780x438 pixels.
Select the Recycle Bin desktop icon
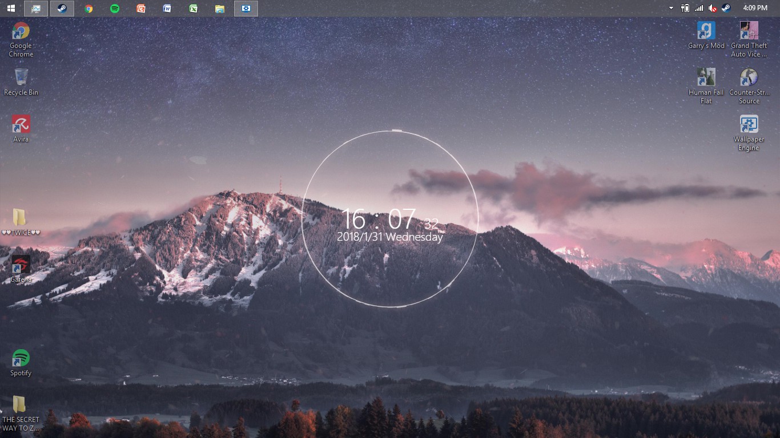pyautogui.click(x=21, y=81)
